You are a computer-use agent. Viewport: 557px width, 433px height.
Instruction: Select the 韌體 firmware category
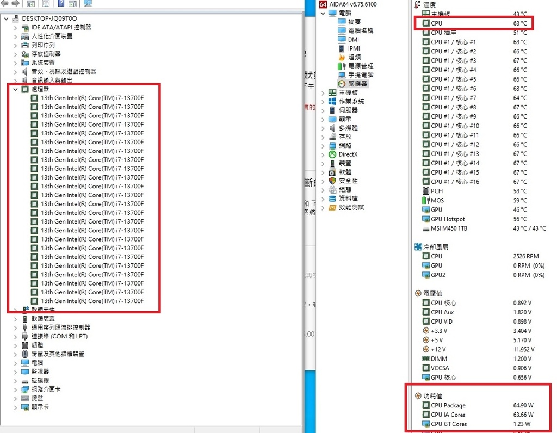coord(37,345)
